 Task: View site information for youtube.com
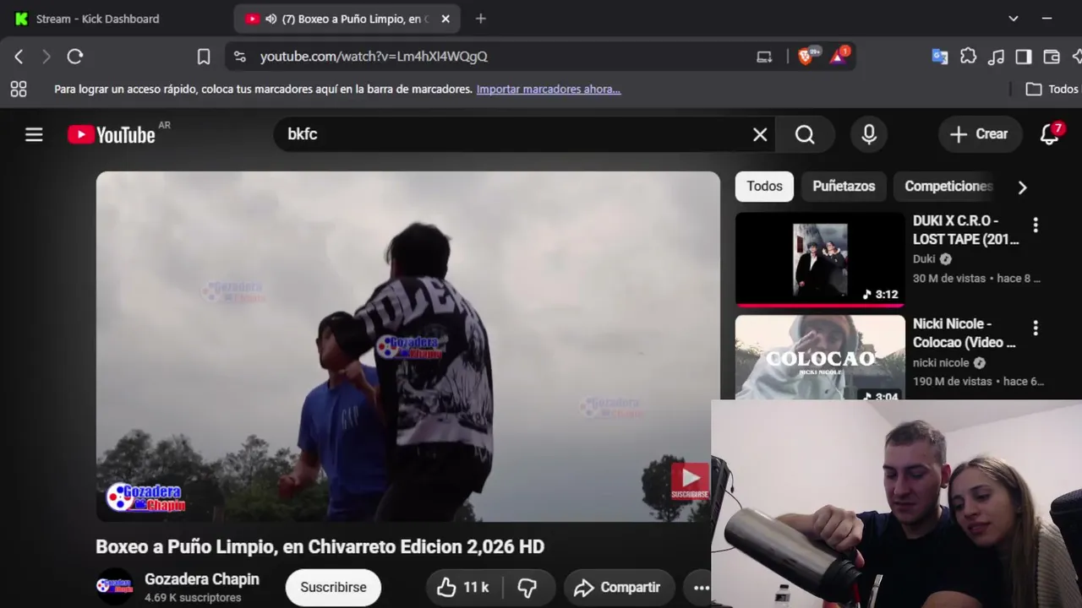click(240, 57)
